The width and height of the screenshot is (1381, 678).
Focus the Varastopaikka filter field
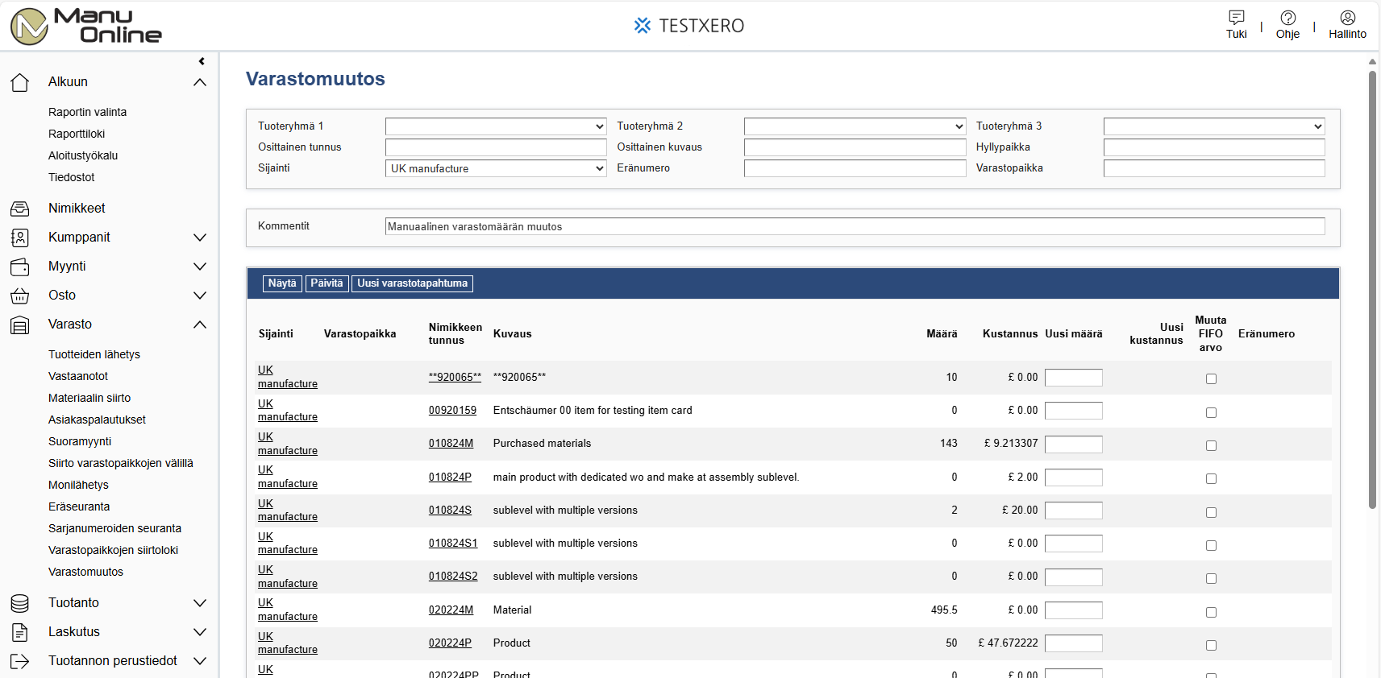click(1214, 168)
